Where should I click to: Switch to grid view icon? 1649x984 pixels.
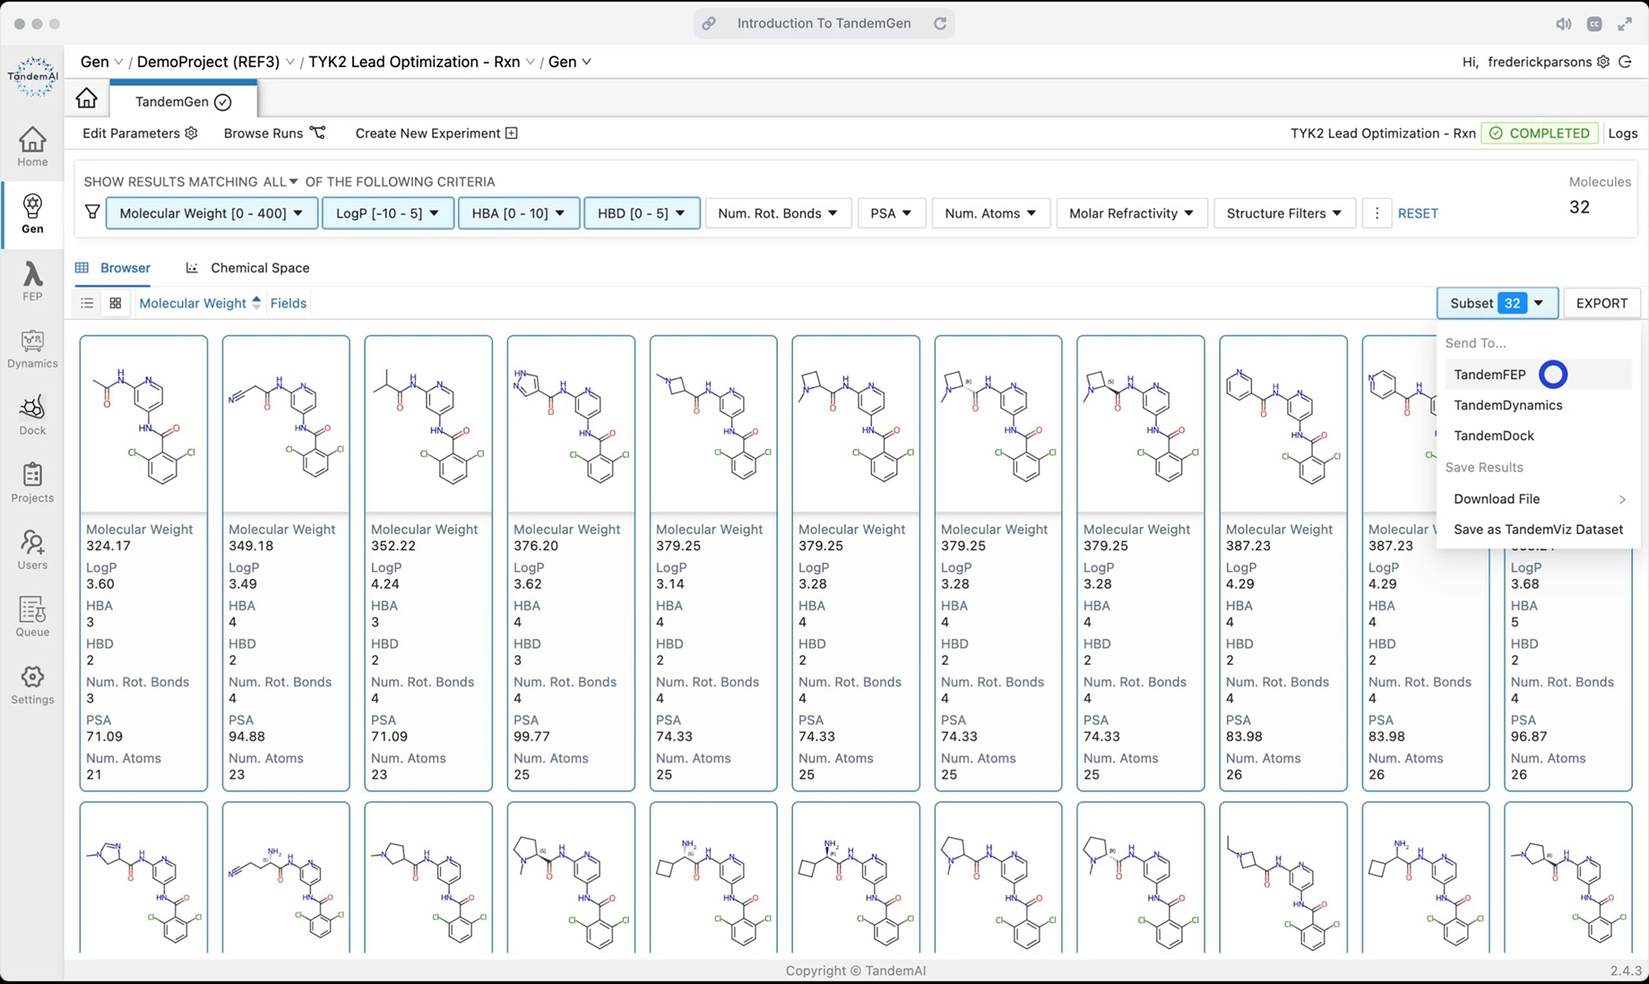(116, 303)
